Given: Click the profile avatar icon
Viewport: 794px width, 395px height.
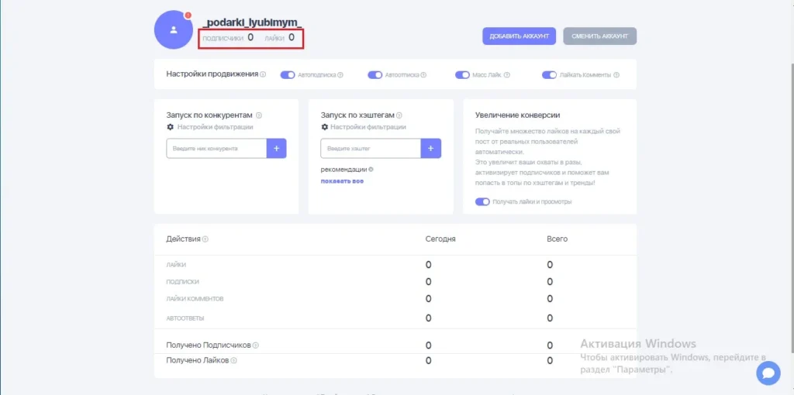Looking at the screenshot, I should point(174,30).
